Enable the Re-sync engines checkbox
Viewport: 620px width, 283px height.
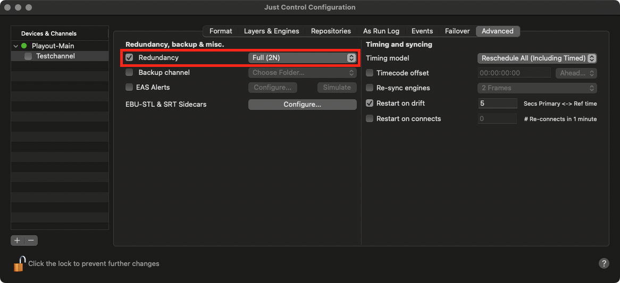(370, 88)
